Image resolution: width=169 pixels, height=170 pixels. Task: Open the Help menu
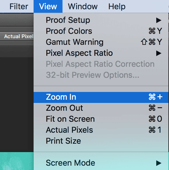point(117,6)
